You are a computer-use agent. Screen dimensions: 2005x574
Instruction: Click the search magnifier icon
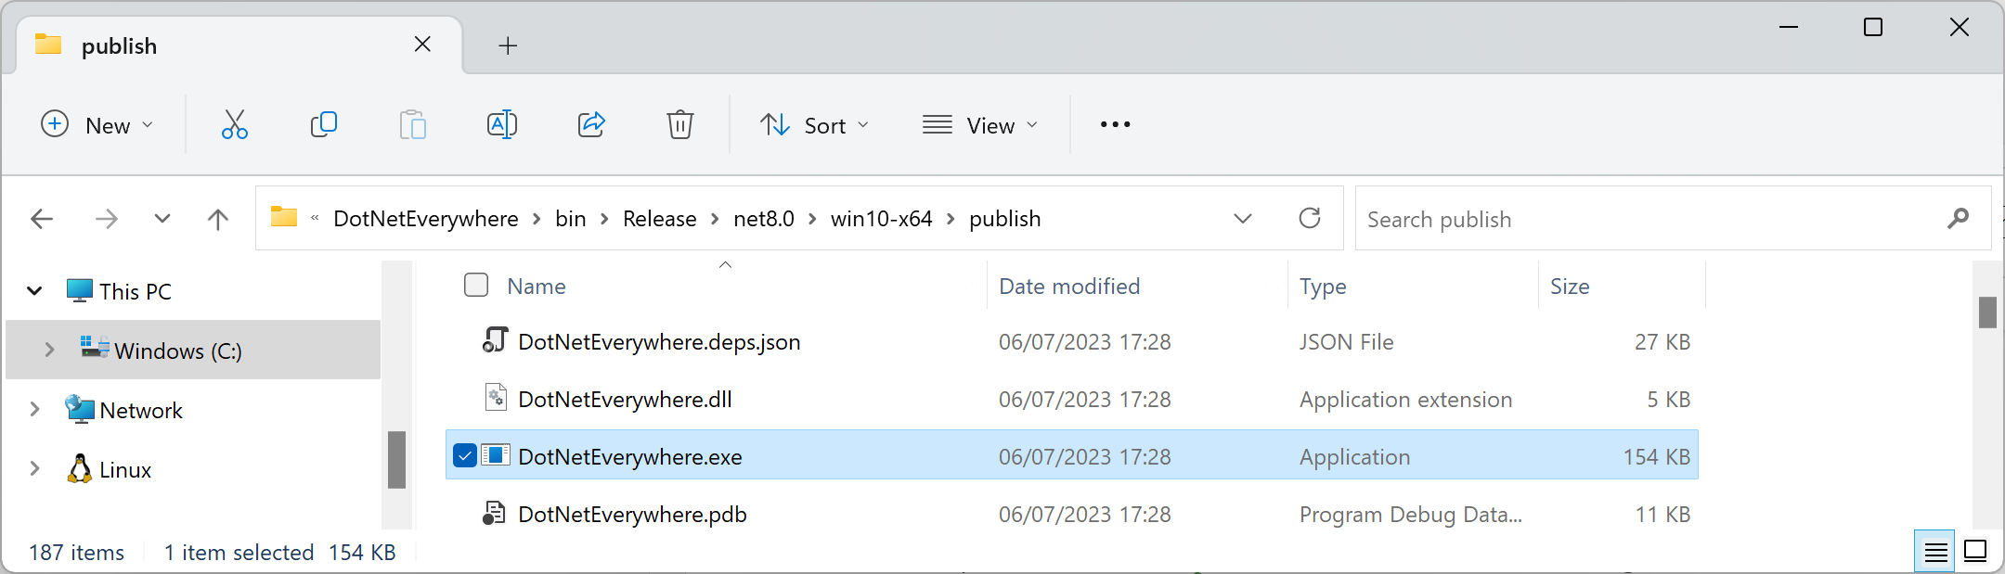tap(1958, 219)
